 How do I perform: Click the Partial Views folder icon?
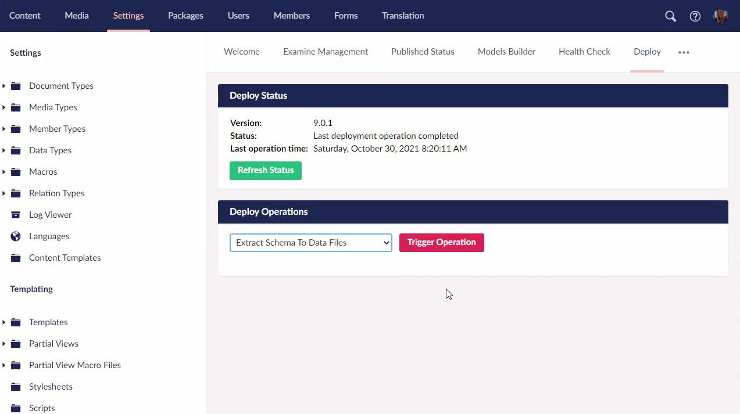pyautogui.click(x=16, y=344)
